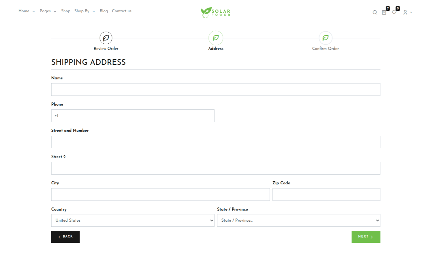Click the Address leaf step icon

[x=215, y=38]
